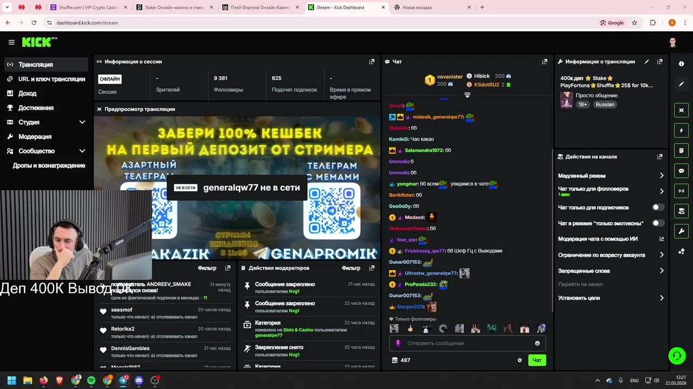Open Discord from the Windows taskbar
The image size is (693, 389).
tap(139, 380)
